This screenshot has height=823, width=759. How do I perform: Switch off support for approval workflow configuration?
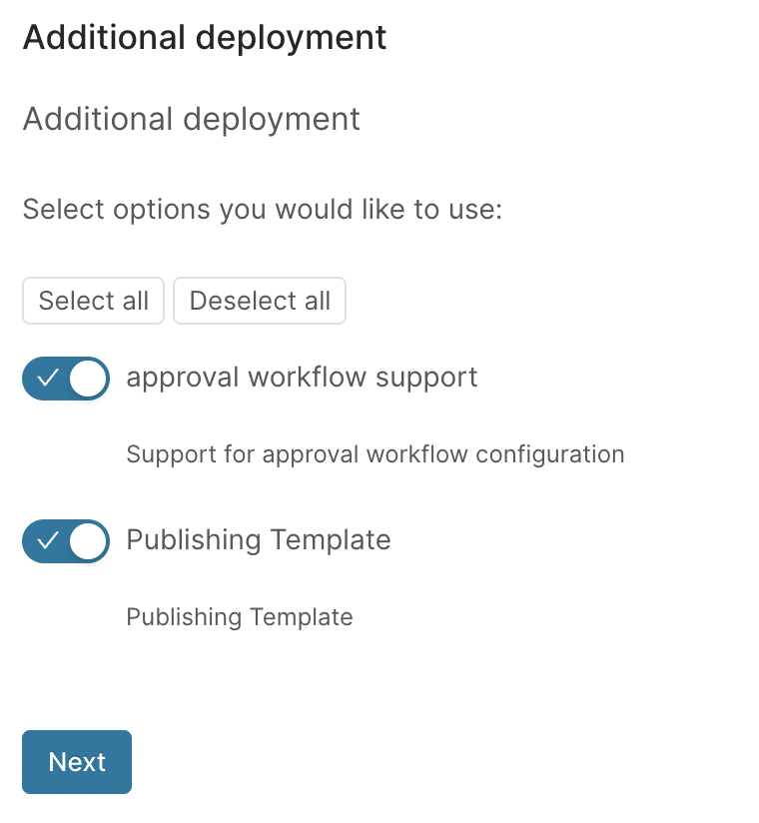66,379
